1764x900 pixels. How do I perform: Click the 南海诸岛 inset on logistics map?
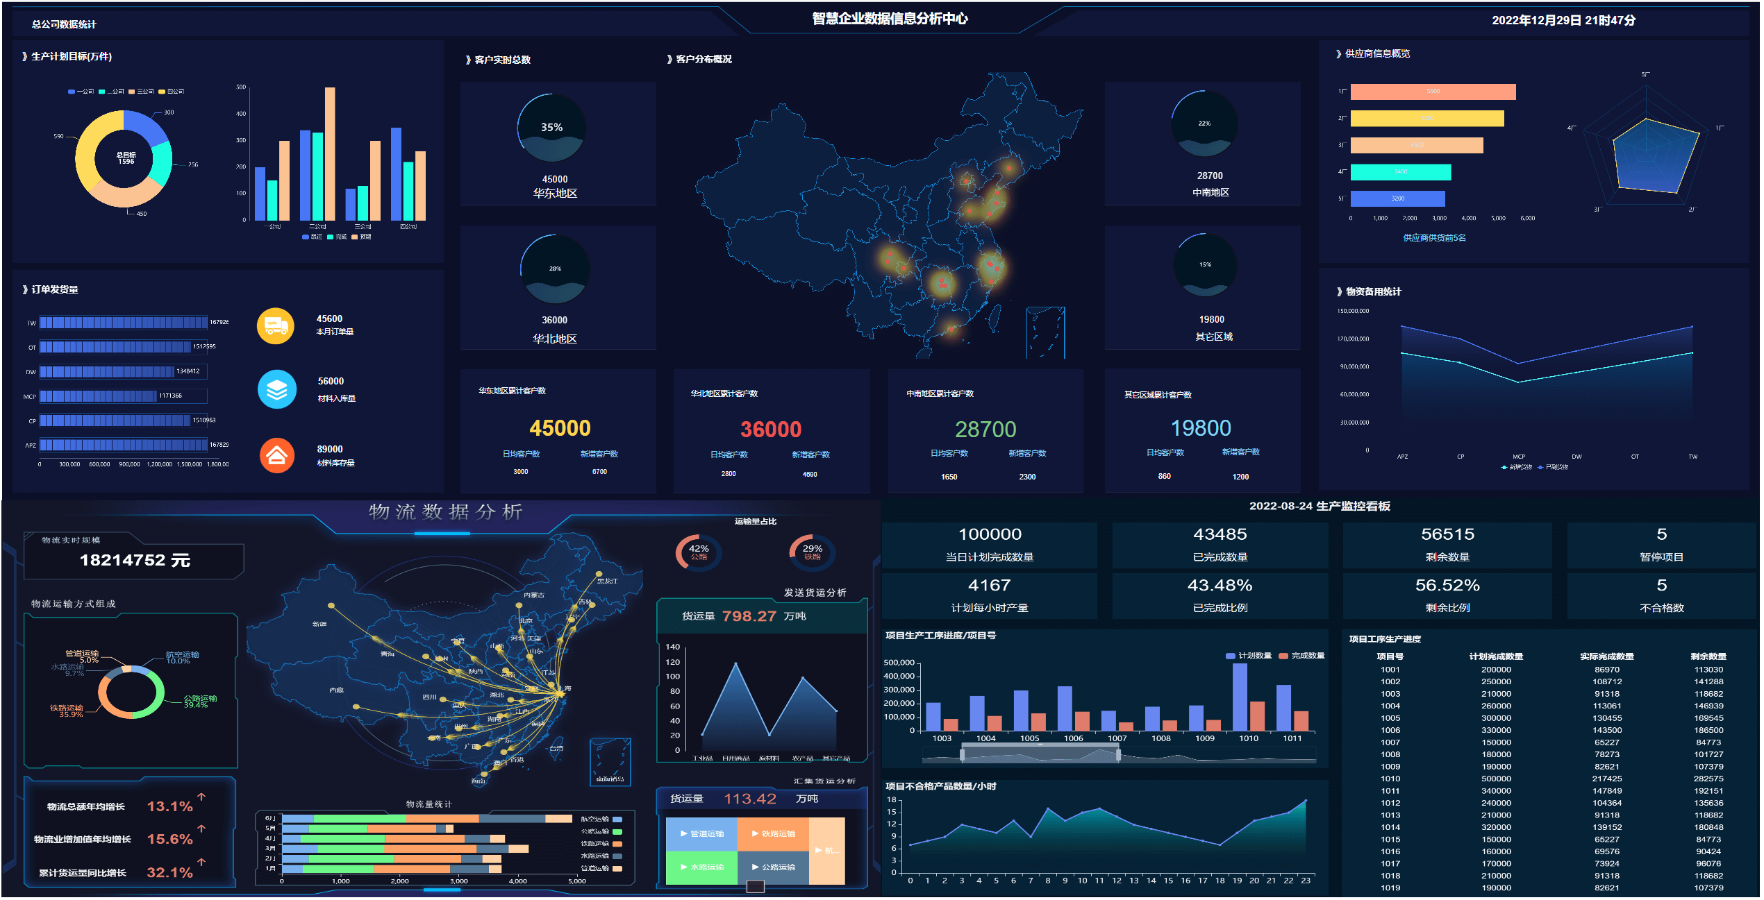pos(610,762)
